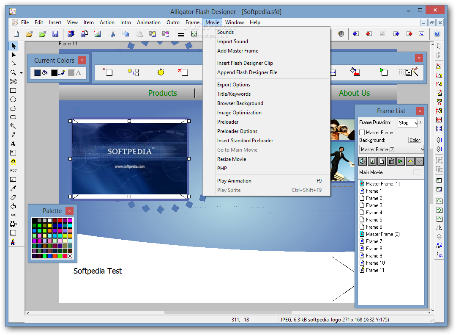Click Play Animation menu item
This screenshot has height=335, width=456.
coord(267,181)
